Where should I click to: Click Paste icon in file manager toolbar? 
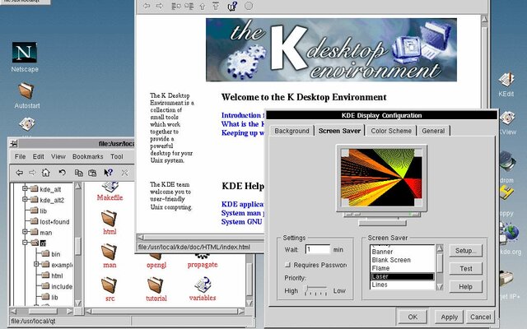(92, 173)
